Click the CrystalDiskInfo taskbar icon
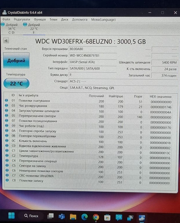This screenshot has width=180, height=223. [x=142, y=218]
